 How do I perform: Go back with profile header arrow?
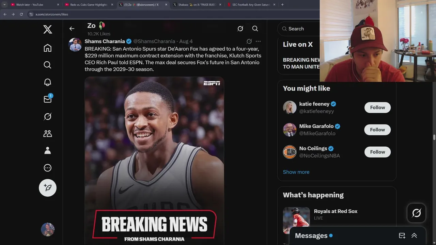tap(72, 29)
